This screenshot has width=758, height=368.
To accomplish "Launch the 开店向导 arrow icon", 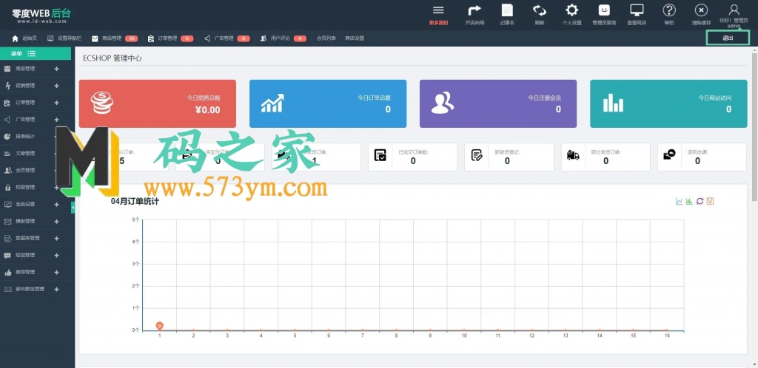I will click(474, 10).
